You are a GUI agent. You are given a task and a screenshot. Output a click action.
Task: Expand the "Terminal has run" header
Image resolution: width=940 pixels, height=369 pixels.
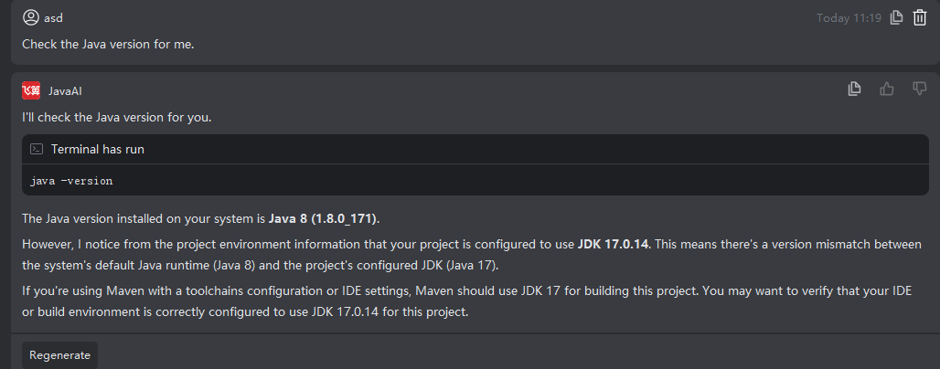tap(98, 149)
